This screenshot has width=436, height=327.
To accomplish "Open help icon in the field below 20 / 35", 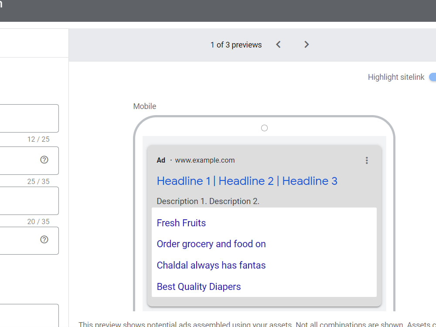I will [44, 239].
